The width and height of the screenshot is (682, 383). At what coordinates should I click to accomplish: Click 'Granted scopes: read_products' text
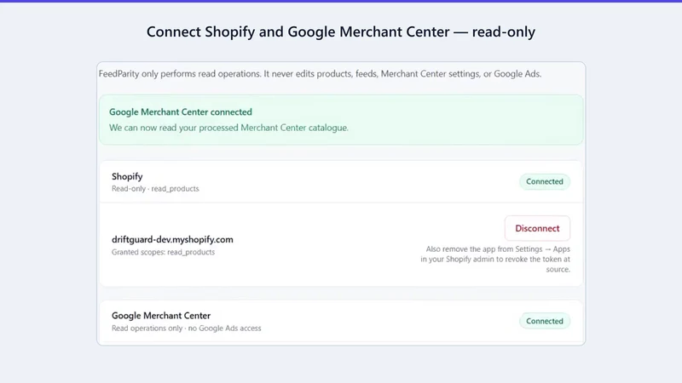(163, 252)
